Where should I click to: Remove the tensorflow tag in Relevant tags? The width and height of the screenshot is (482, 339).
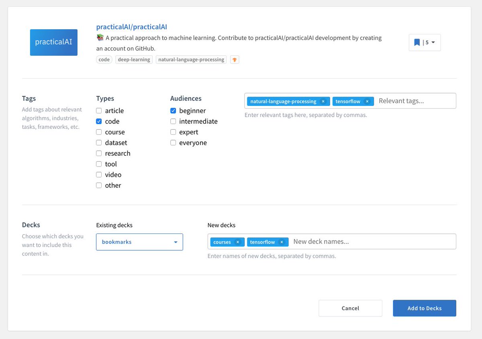pyautogui.click(x=367, y=101)
